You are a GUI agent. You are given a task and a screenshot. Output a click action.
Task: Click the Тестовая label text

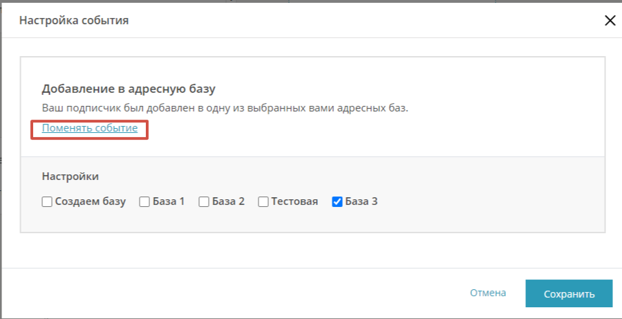click(294, 201)
